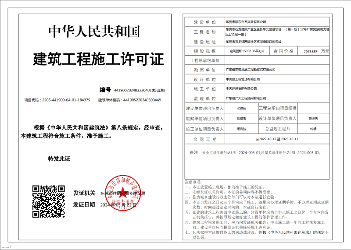Click safety registration number AJ-SL-2024-003-01
The width and height of the screenshot is (351, 250).
[244, 153]
